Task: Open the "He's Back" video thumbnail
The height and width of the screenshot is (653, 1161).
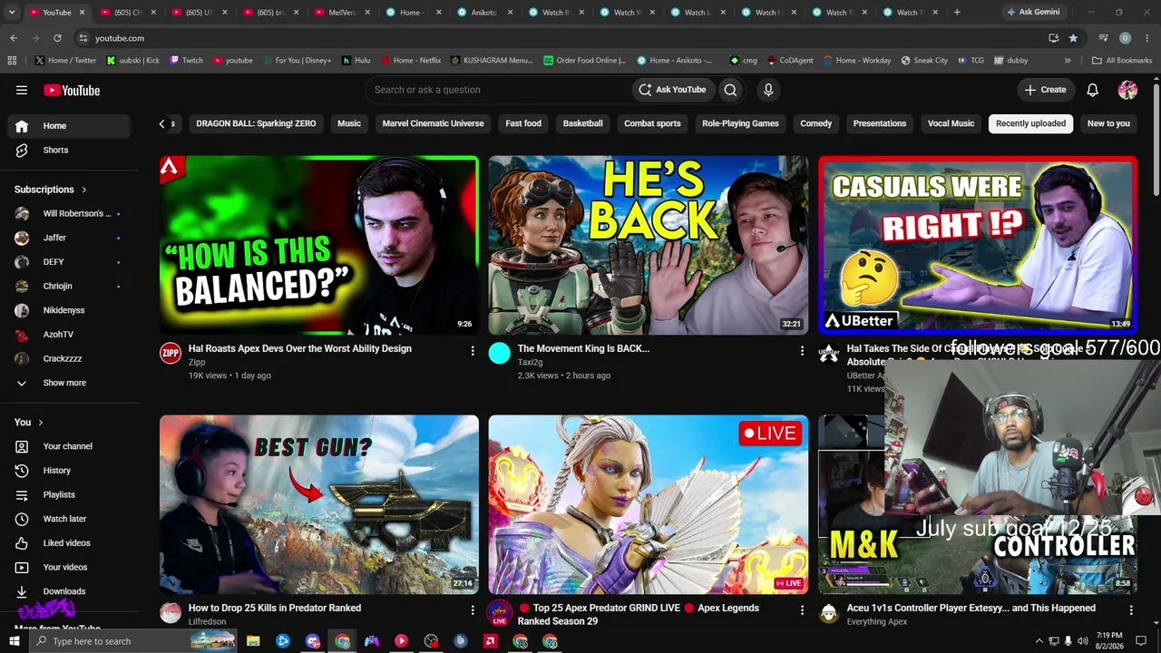Action: click(649, 245)
